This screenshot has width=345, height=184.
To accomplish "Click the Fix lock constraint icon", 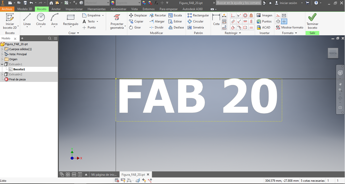I will (x=251, y=15).
